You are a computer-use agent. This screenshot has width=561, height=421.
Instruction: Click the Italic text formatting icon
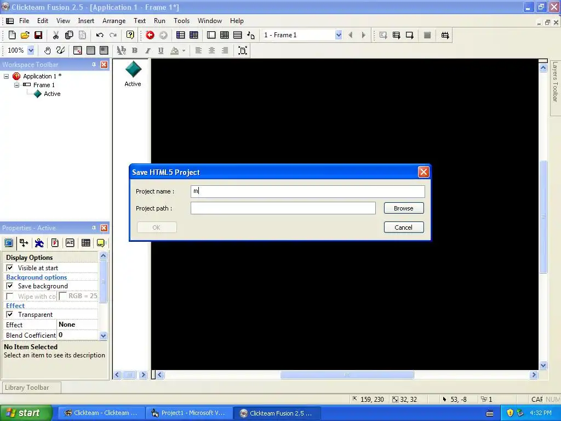pos(147,50)
